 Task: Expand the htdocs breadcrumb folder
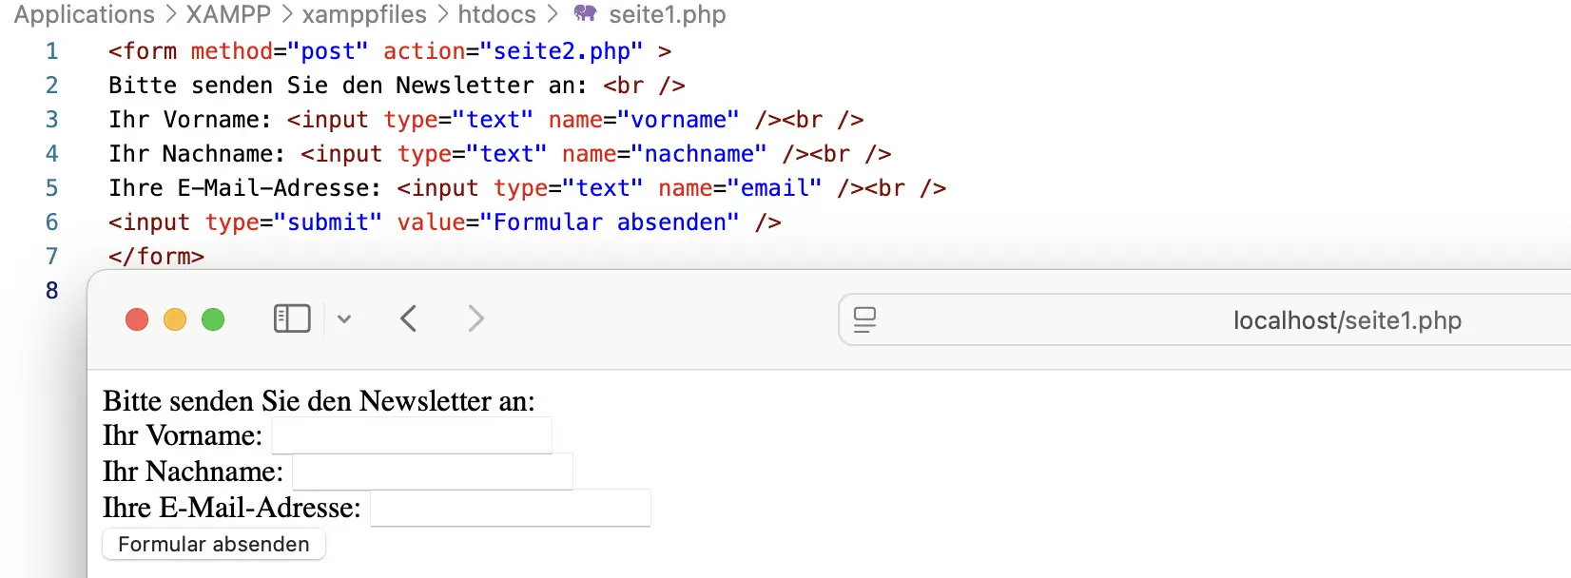tap(496, 14)
